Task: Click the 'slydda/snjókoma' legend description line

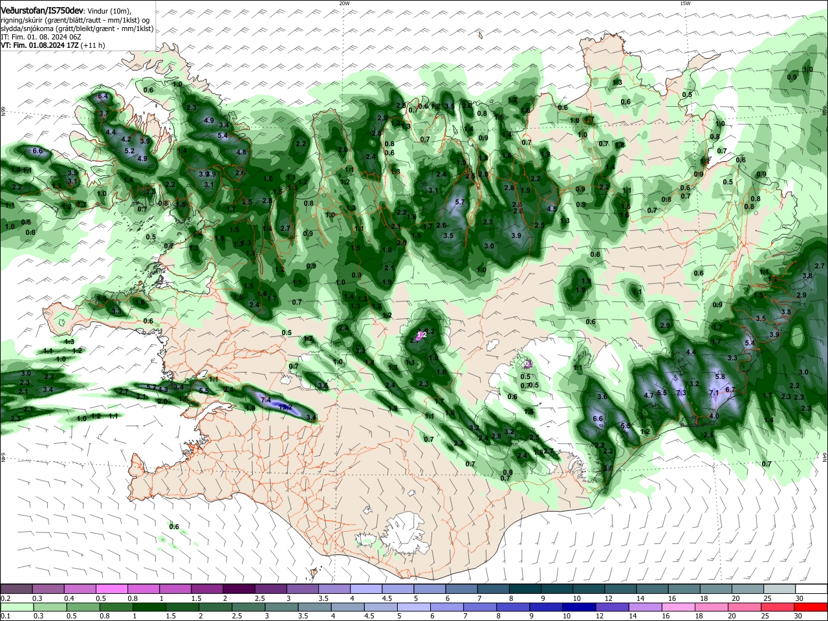Action: [x=77, y=28]
